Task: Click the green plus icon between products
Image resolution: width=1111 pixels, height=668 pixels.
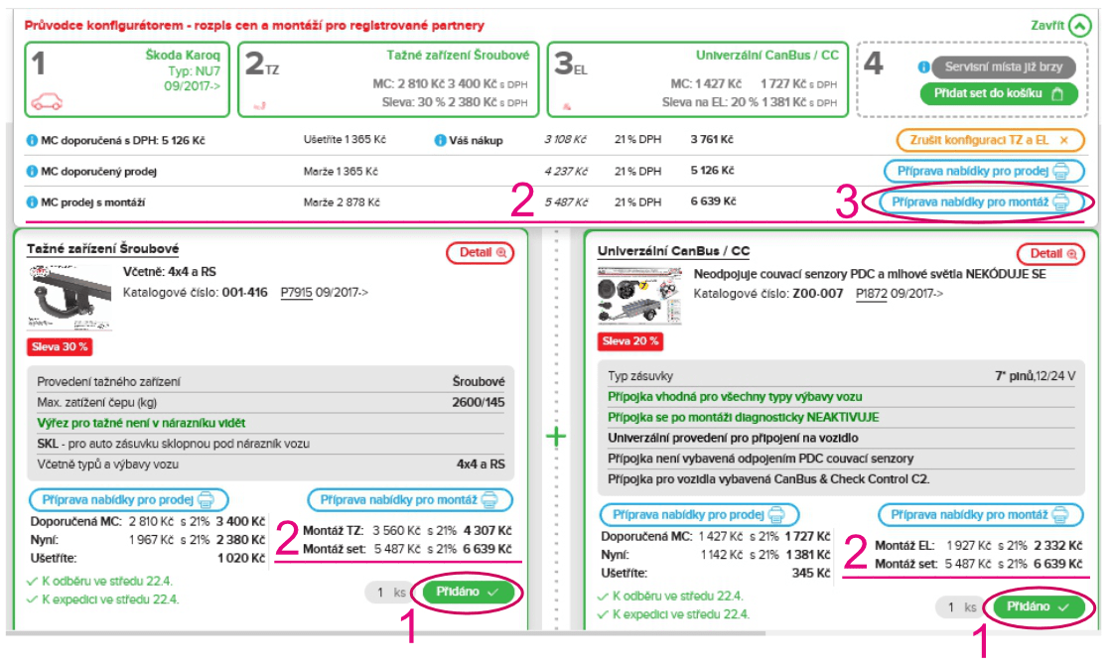Action: tap(556, 436)
